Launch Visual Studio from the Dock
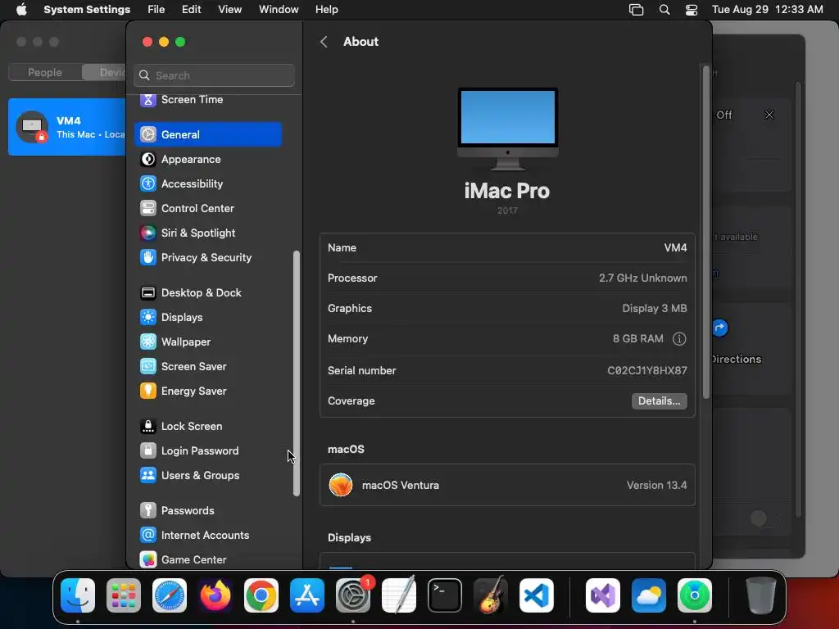The width and height of the screenshot is (839, 629). click(x=603, y=595)
